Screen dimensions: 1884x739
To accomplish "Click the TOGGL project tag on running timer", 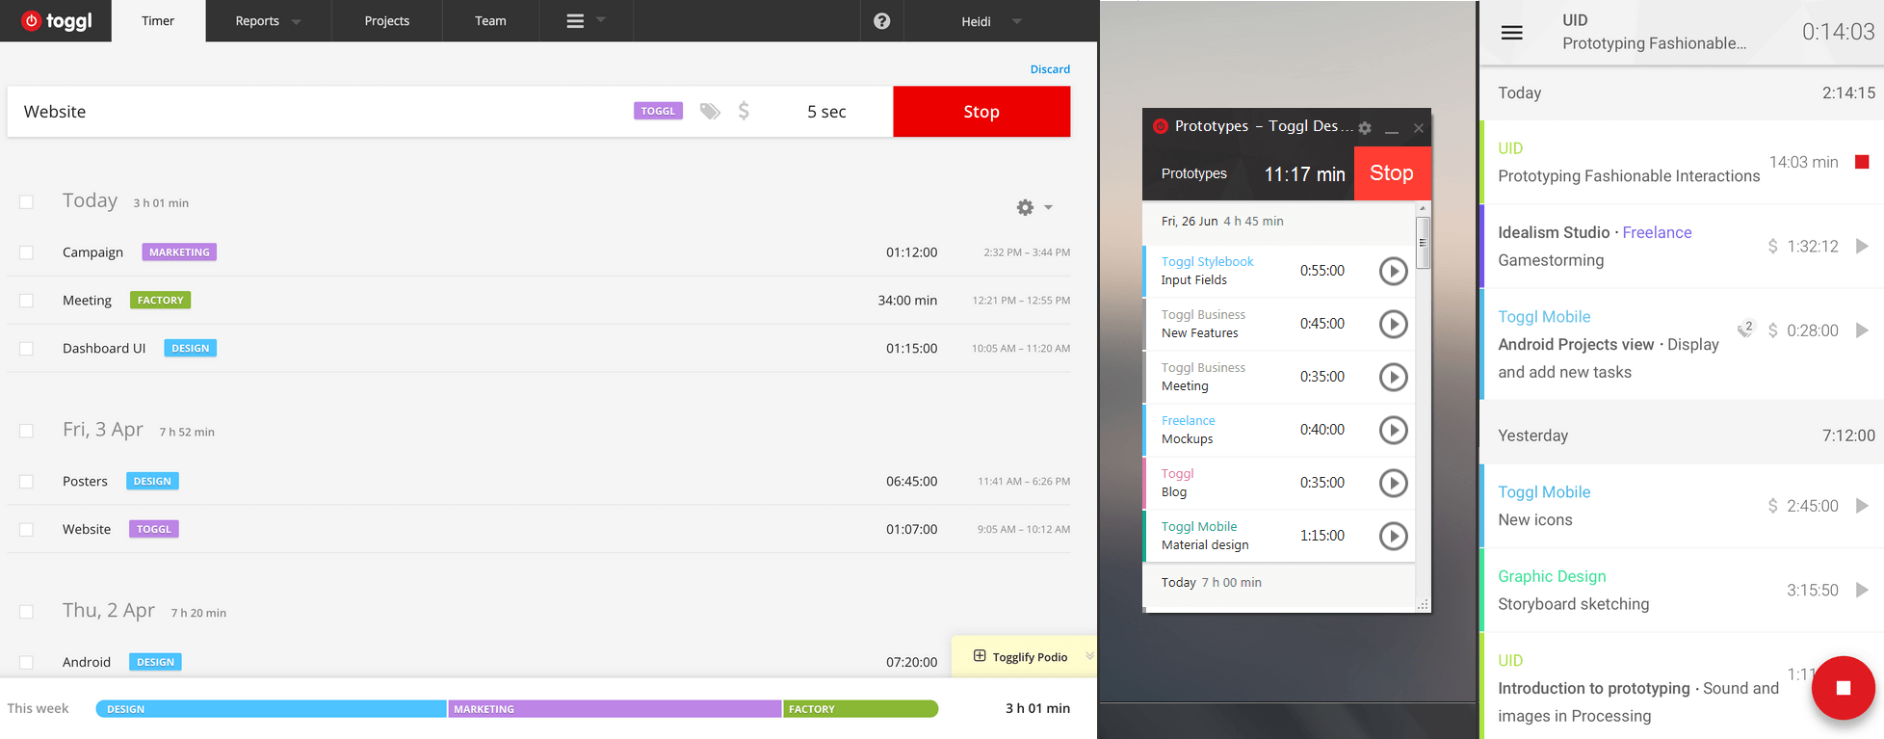I will (658, 111).
